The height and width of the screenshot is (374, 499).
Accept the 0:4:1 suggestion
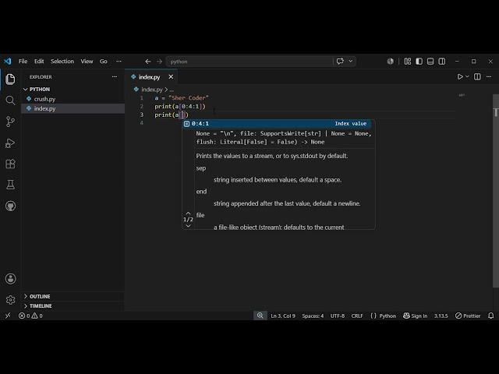[x=277, y=124]
